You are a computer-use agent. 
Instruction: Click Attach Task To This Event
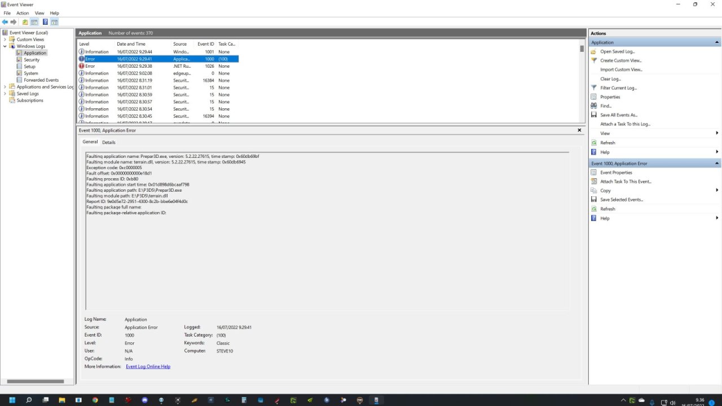626,182
